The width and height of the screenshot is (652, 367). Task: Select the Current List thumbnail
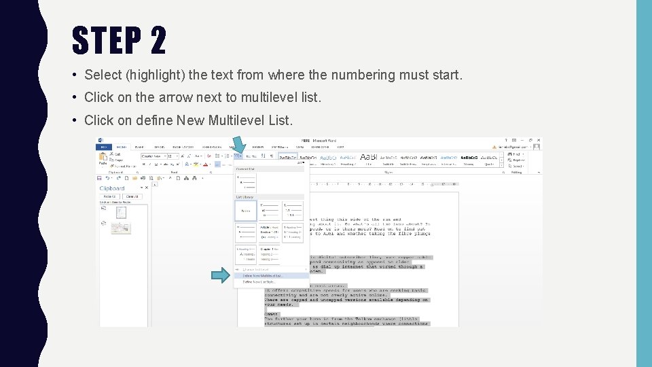tap(246, 182)
